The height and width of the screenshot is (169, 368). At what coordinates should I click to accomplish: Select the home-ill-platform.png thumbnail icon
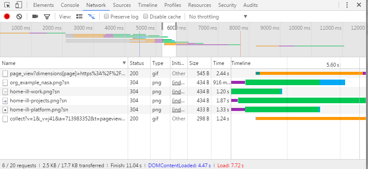[5, 110]
